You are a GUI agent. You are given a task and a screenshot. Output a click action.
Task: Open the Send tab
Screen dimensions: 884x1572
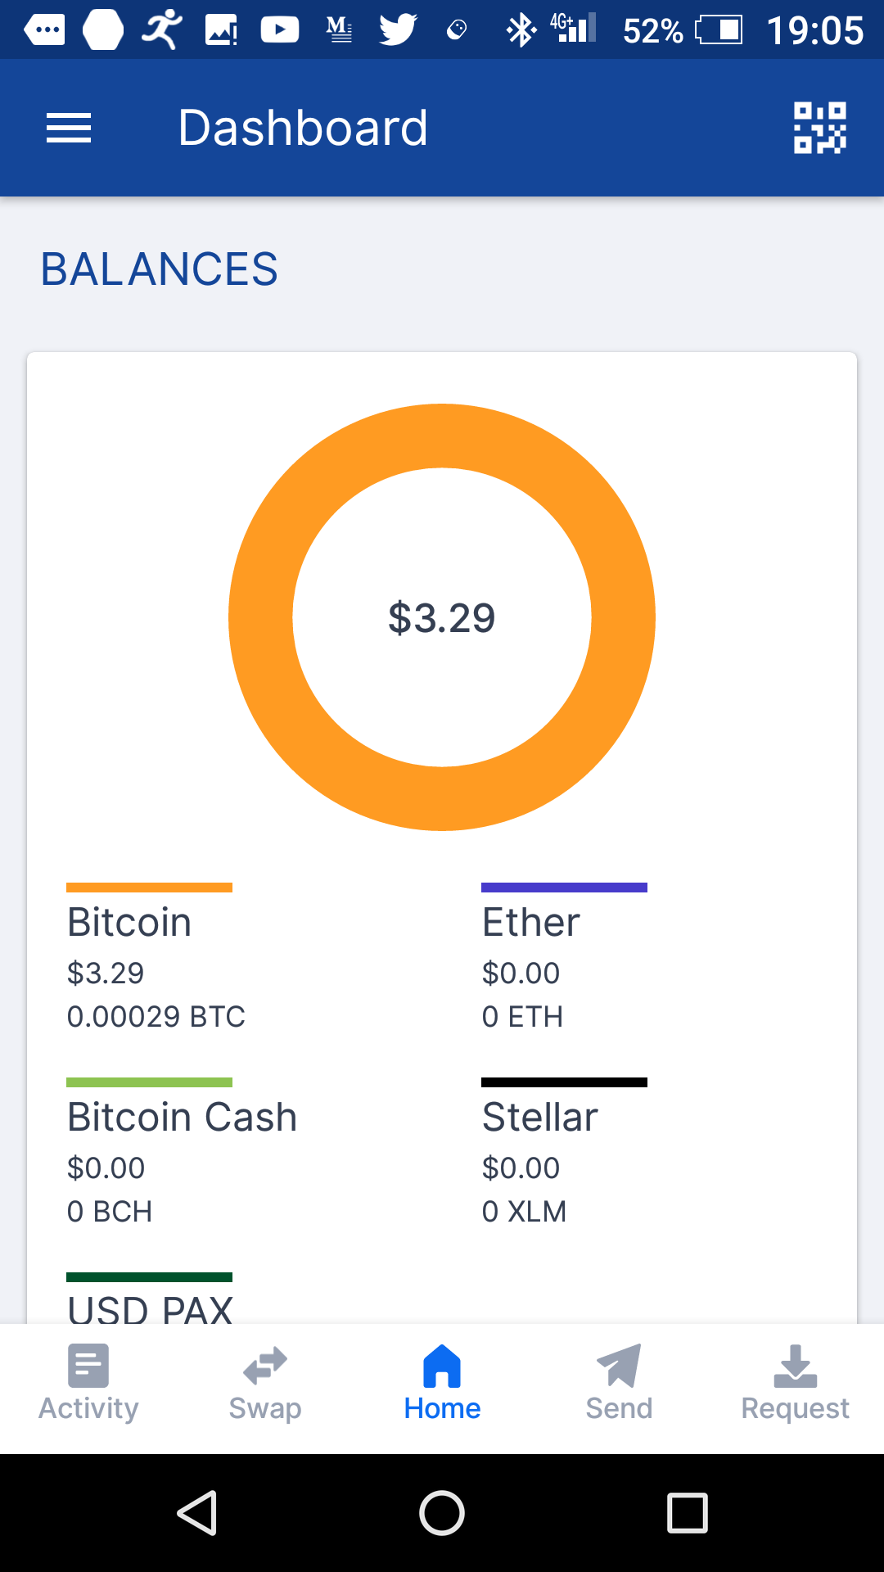(619, 1384)
